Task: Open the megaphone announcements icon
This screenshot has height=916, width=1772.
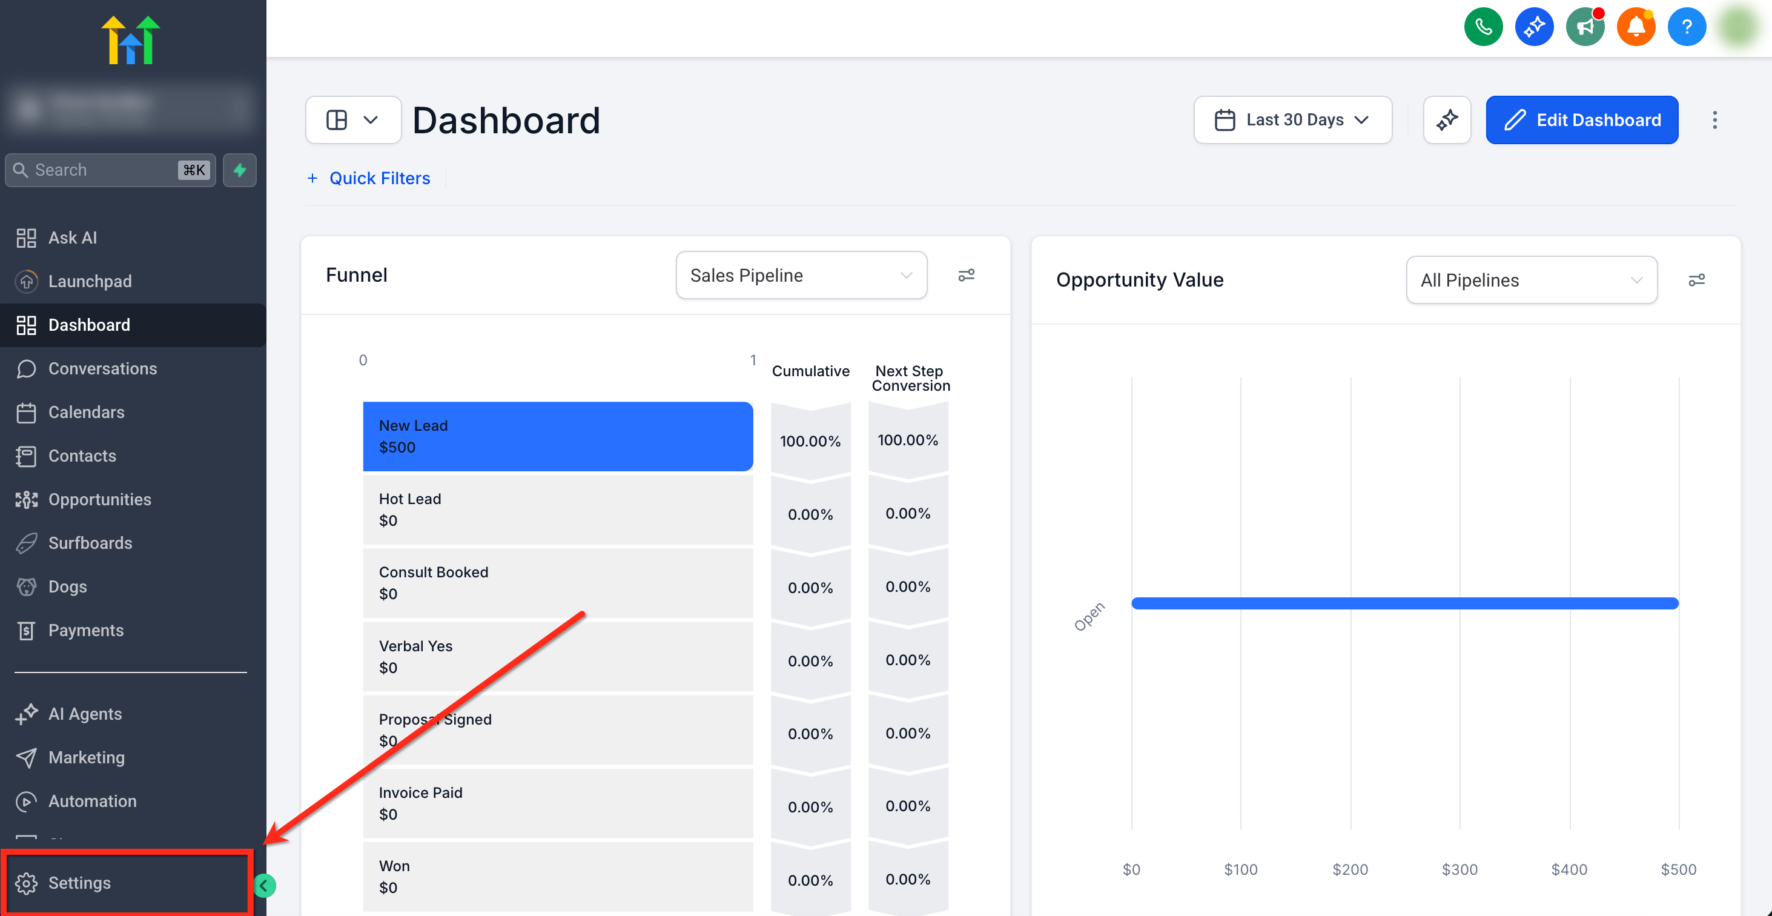Action: [1584, 27]
